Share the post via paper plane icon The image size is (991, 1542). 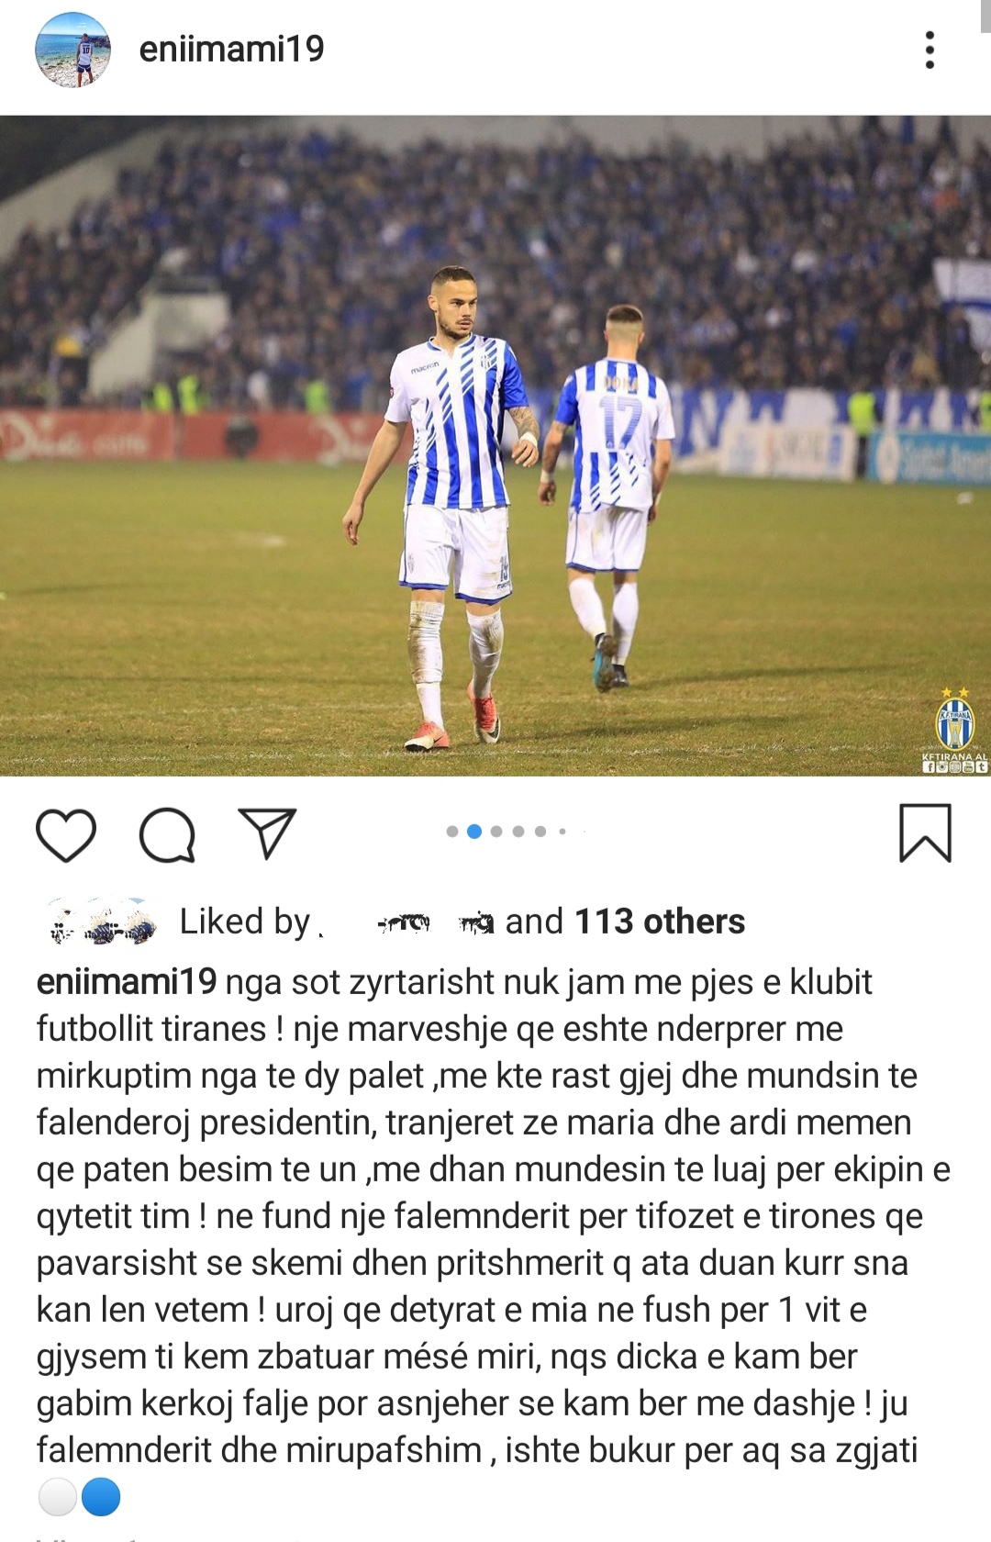pyautogui.click(x=267, y=832)
